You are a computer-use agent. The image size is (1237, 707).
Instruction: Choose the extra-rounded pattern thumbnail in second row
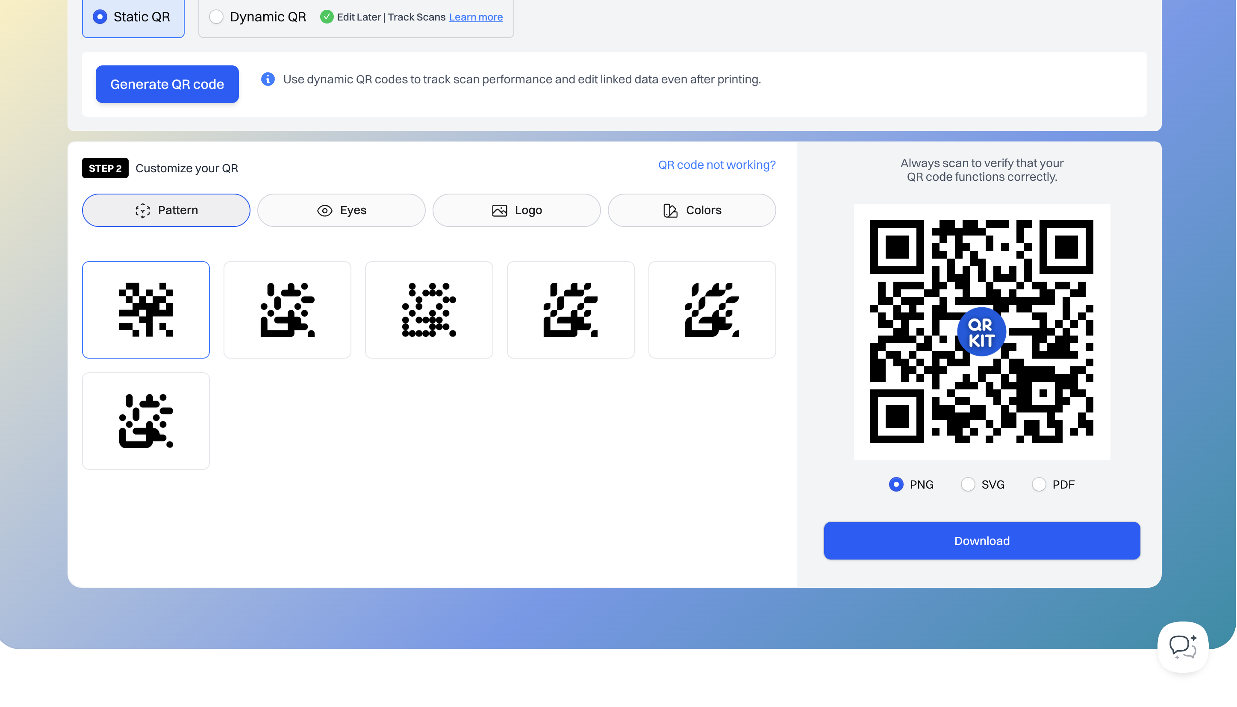pos(146,421)
